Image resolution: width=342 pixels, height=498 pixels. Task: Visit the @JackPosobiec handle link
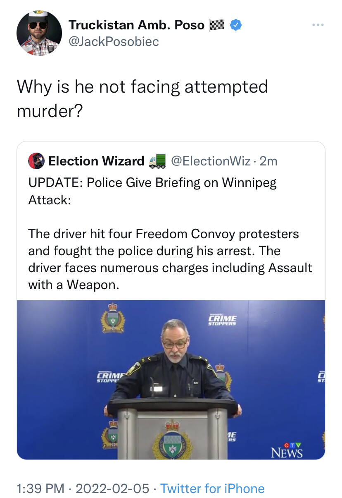click(x=114, y=41)
